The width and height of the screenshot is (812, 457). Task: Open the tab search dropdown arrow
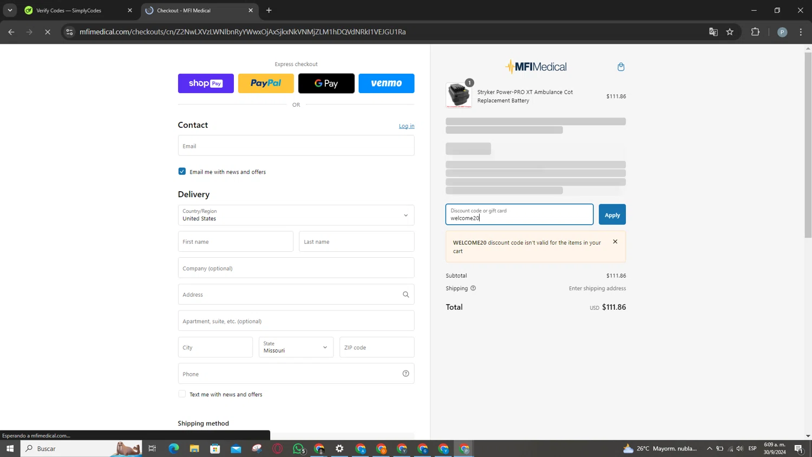pos(10,10)
